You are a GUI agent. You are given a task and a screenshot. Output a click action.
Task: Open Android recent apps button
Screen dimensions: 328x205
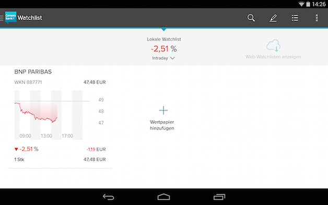pyautogui.click(x=219, y=197)
